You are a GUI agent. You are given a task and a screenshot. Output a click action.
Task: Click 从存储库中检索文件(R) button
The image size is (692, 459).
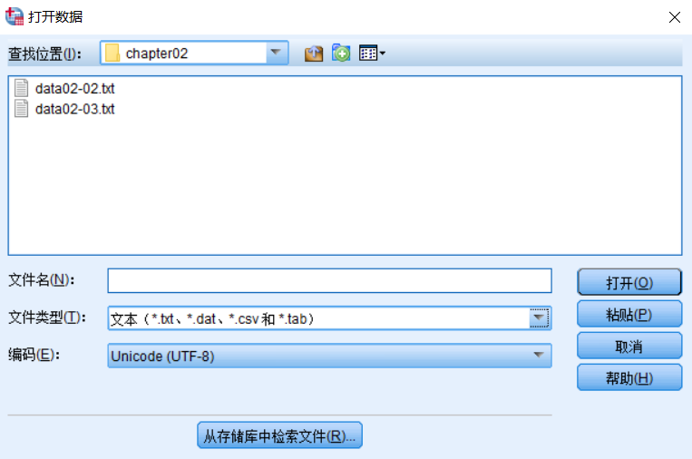point(280,435)
